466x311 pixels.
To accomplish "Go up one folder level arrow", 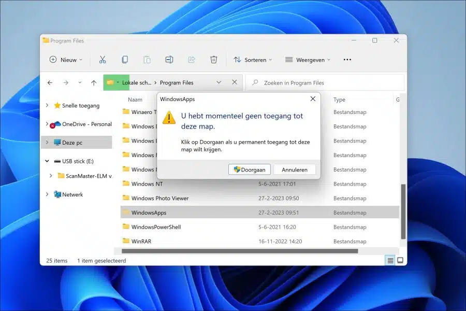I will click(x=94, y=83).
